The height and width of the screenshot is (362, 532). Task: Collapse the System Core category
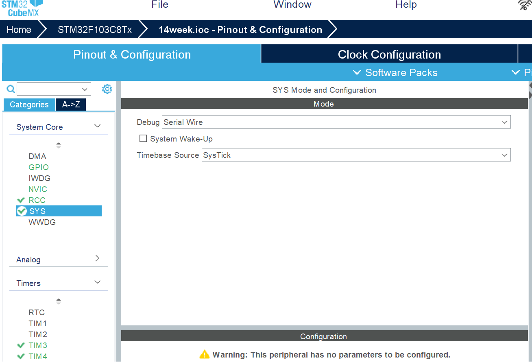(x=97, y=126)
